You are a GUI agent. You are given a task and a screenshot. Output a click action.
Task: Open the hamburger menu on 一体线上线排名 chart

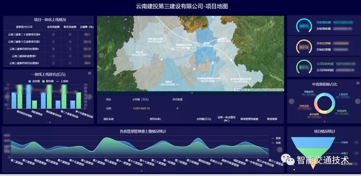point(90,73)
